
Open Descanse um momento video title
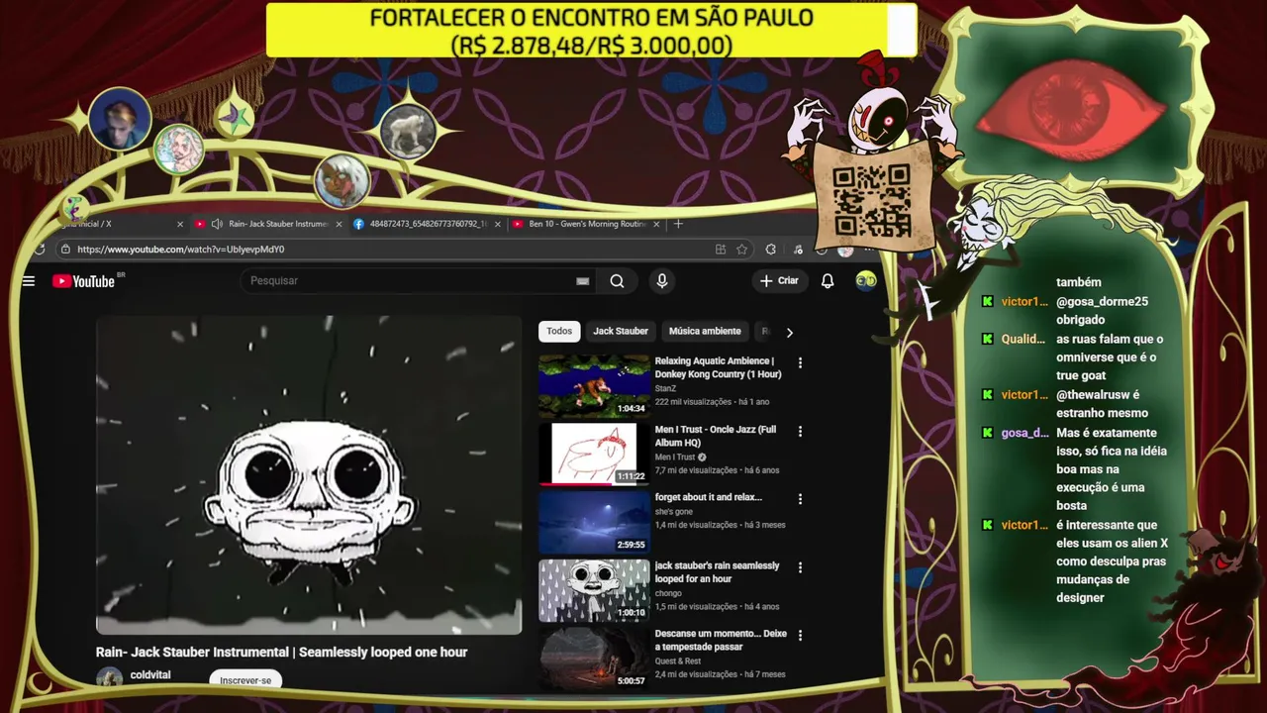[x=721, y=640]
